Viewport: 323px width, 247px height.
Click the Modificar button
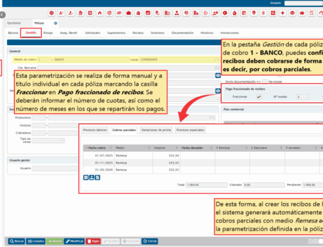coord(74,241)
